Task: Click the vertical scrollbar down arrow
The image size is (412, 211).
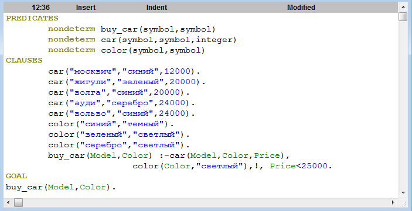Action: pyautogui.click(x=403, y=193)
